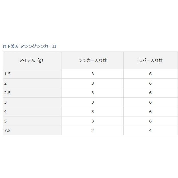Select the 1.5 item weight cell

[7, 74]
